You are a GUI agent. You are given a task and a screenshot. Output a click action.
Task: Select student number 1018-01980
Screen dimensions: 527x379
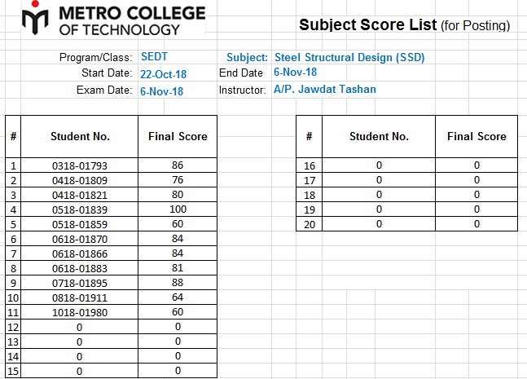coord(80,312)
